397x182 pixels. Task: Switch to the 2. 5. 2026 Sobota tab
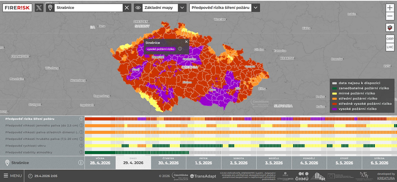pyautogui.click(x=239, y=162)
